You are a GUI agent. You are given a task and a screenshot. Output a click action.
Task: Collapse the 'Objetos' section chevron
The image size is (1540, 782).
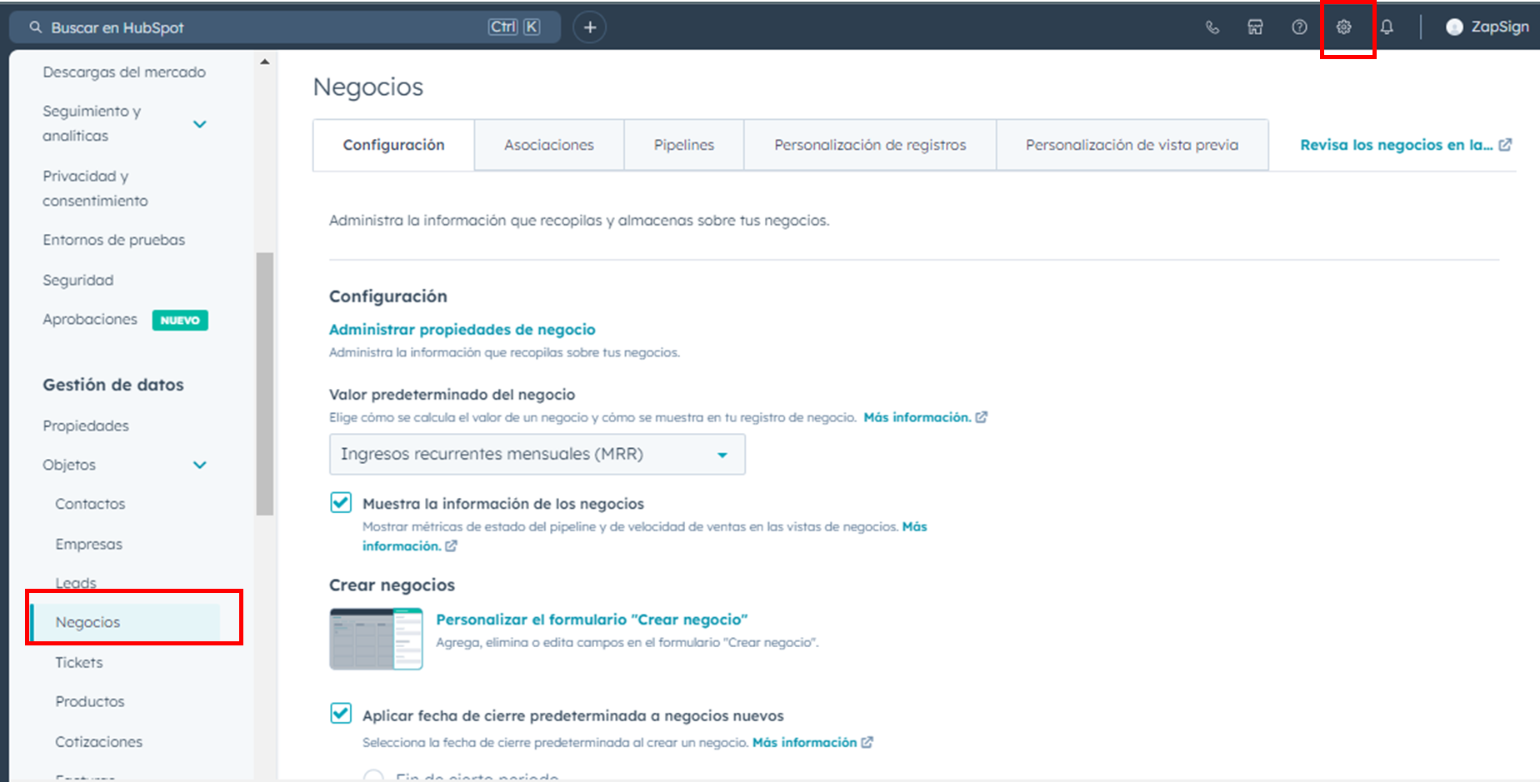point(200,465)
